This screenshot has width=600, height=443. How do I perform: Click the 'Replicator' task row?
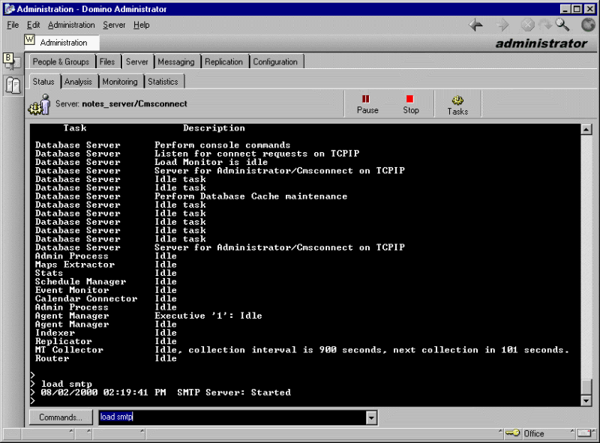point(106,341)
